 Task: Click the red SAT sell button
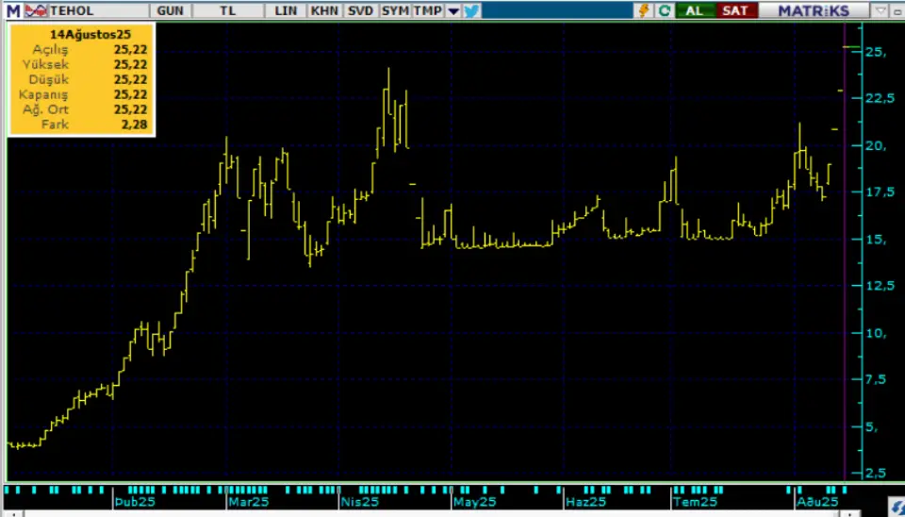pos(735,10)
